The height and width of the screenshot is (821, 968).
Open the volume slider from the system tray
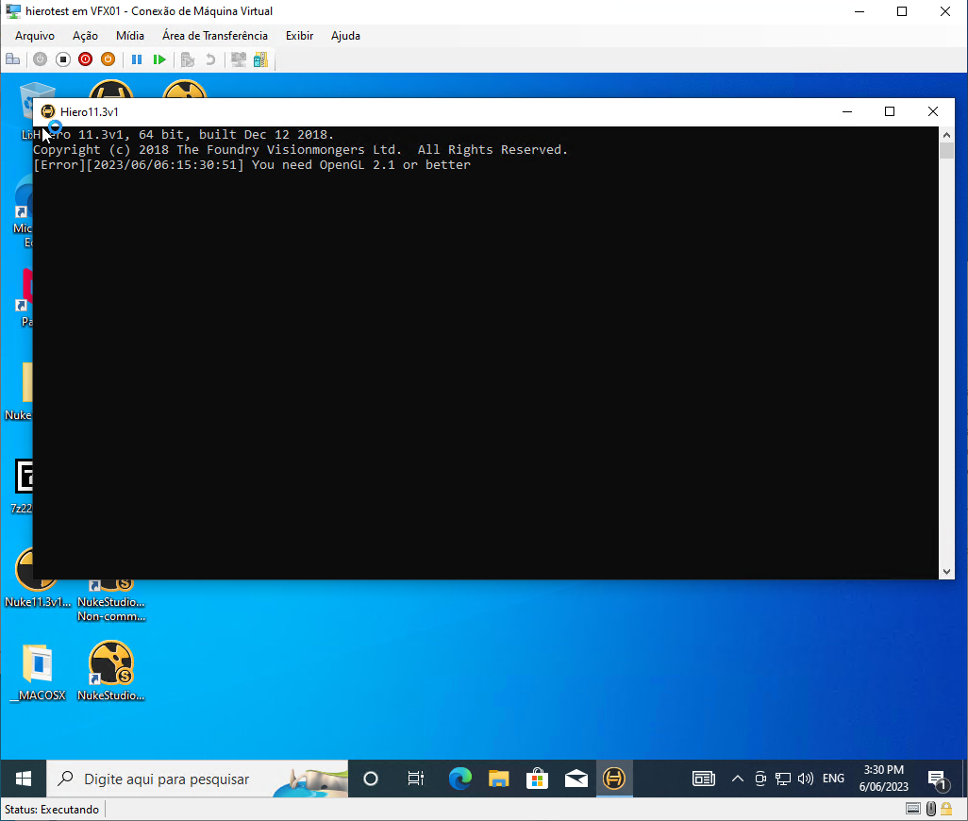[x=806, y=779]
